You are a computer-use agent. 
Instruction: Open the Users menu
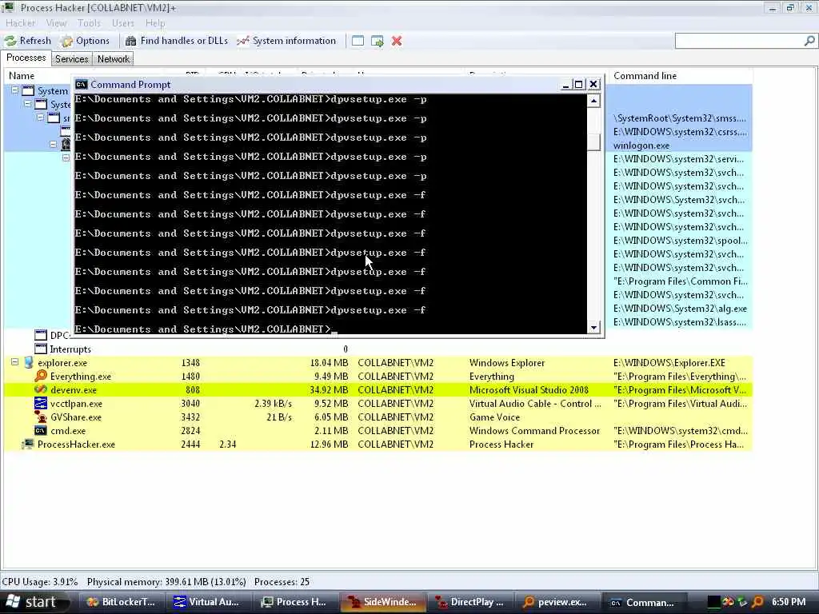pyautogui.click(x=122, y=23)
